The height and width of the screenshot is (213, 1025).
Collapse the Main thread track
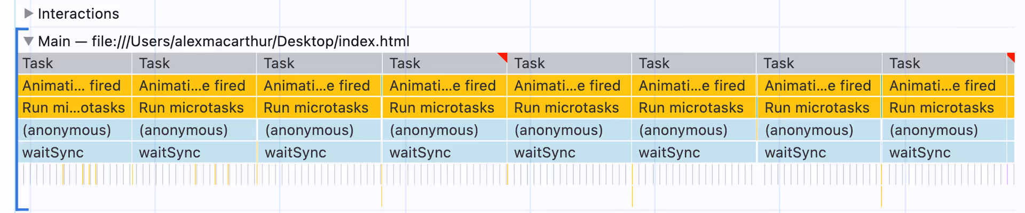click(29, 41)
